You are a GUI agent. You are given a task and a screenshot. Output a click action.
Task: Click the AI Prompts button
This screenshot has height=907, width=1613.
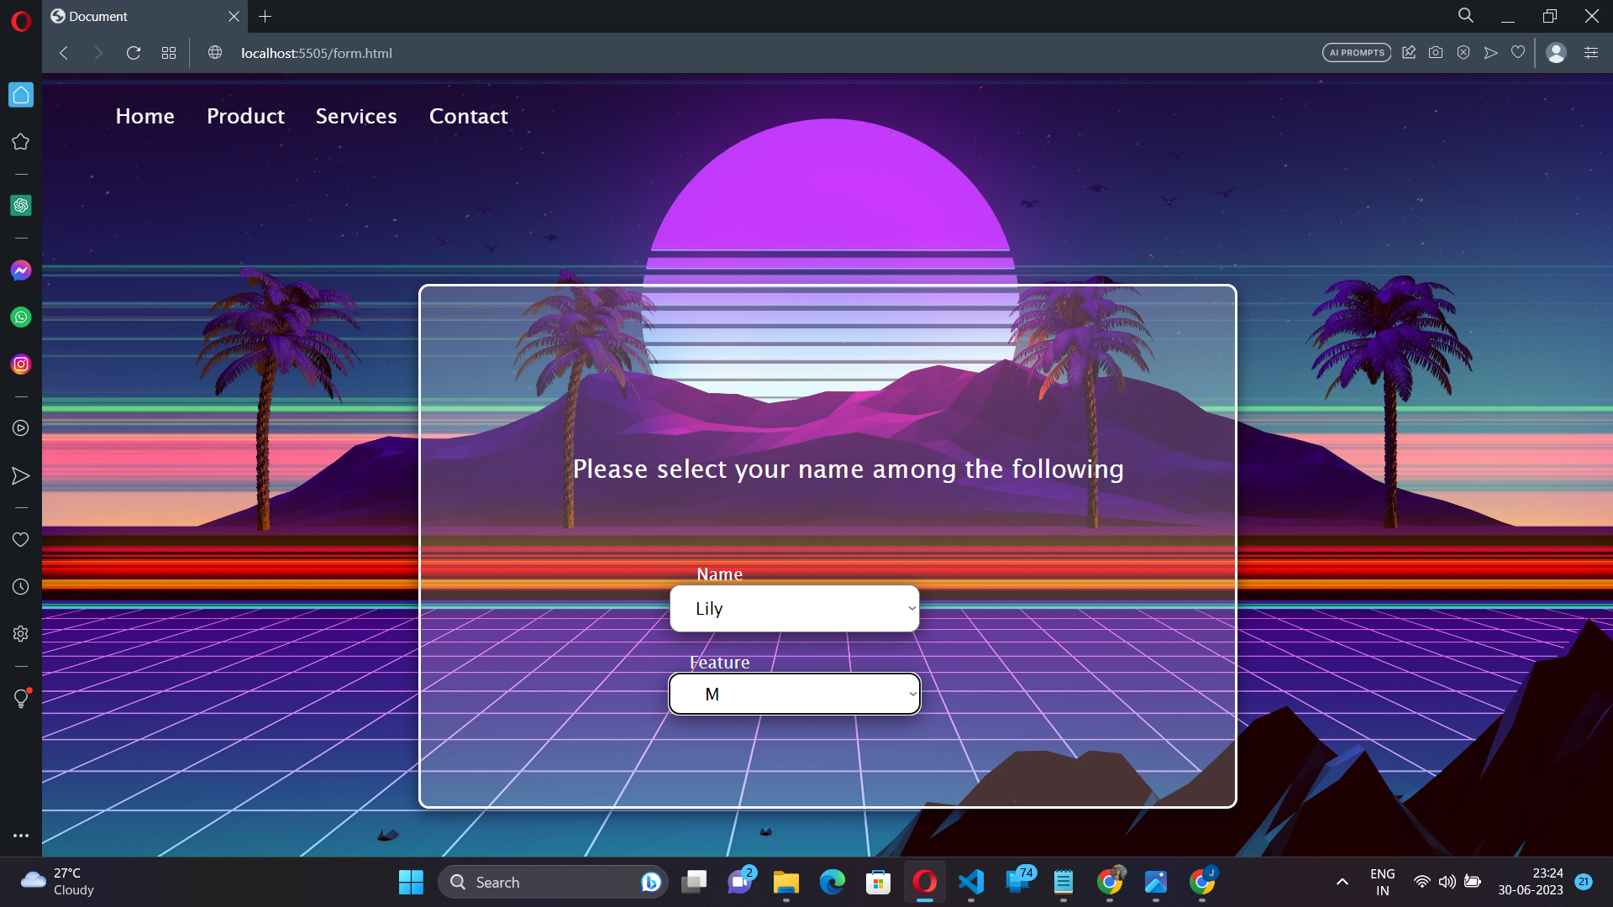pos(1355,52)
